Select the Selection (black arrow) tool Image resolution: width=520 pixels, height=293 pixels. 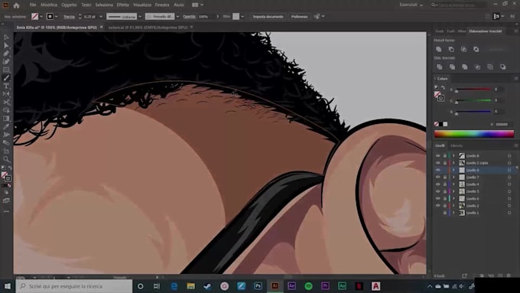click(6, 37)
